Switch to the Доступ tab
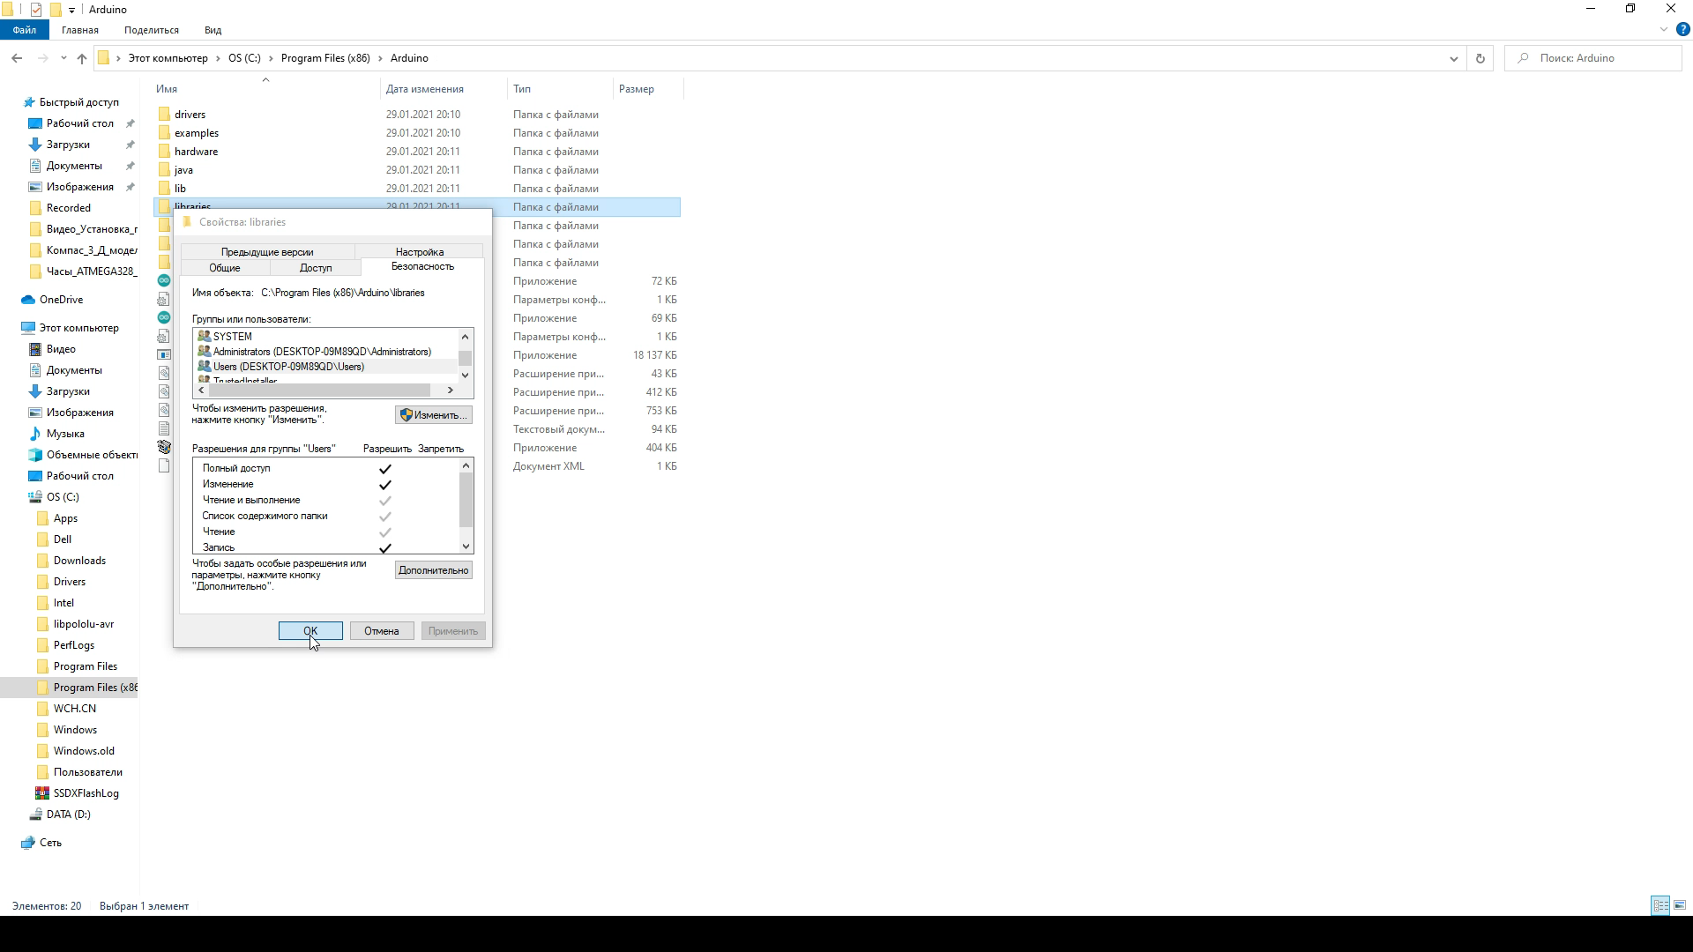This screenshot has height=952, width=1693. tap(315, 267)
